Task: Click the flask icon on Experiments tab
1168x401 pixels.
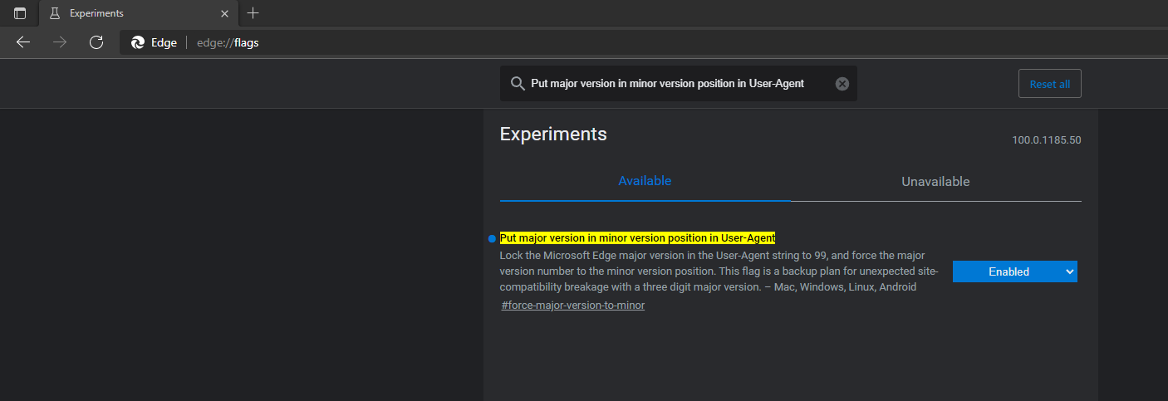Action: (55, 13)
